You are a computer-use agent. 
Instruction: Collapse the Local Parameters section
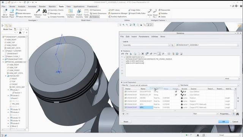tap(121, 82)
